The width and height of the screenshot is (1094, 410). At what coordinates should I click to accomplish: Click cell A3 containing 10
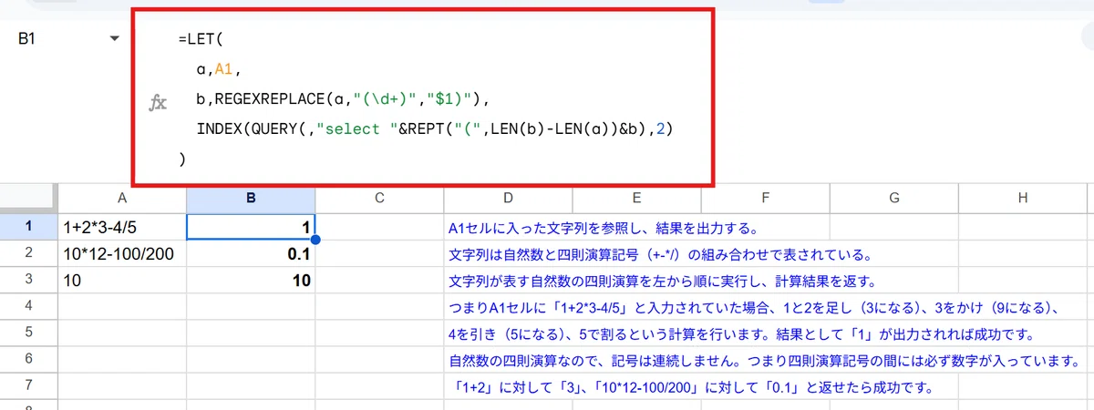[x=121, y=281]
